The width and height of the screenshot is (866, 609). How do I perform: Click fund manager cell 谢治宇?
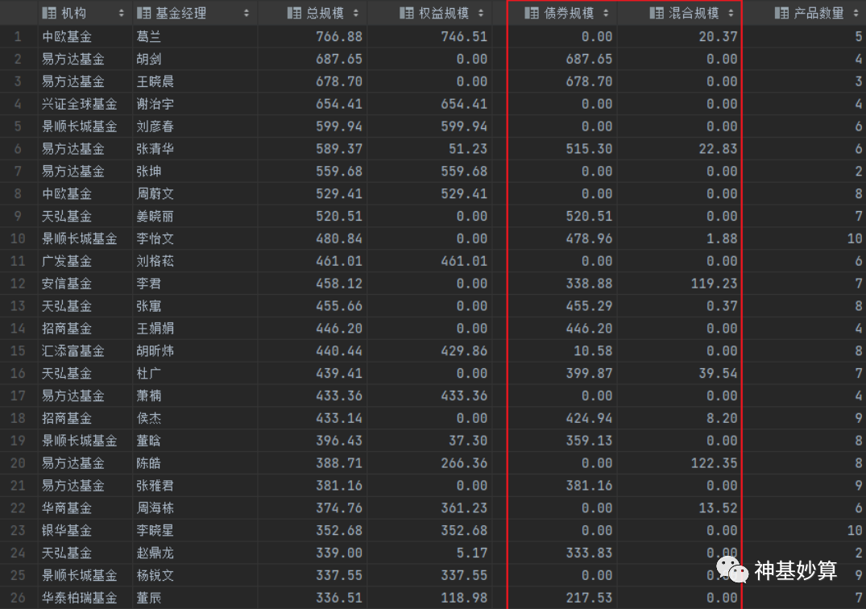[155, 105]
